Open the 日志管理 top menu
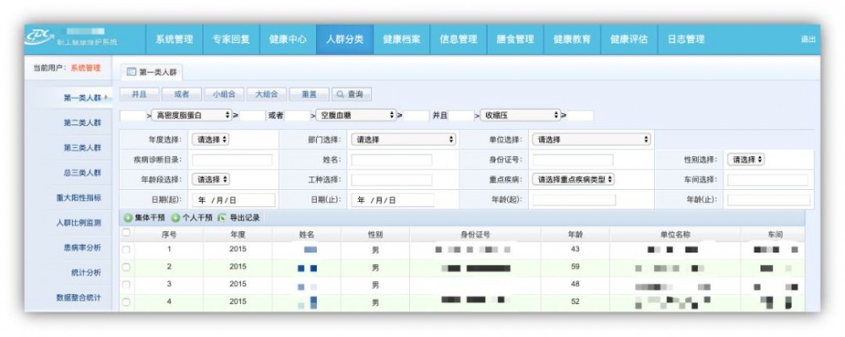This screenshot has width=845, height=337. [x=686, y=40]
